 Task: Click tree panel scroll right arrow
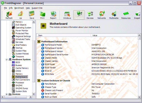click(x=31, y=97)
